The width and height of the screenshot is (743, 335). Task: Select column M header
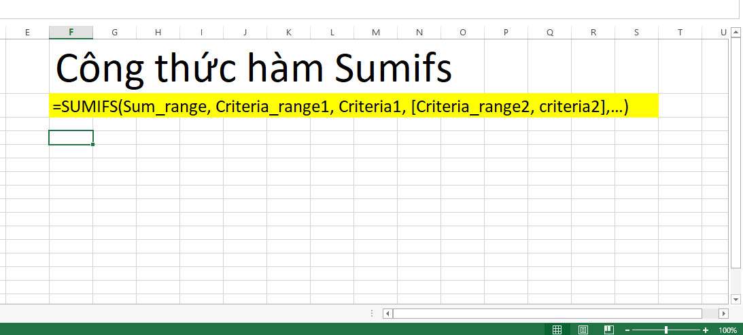(x=376, y=32)
